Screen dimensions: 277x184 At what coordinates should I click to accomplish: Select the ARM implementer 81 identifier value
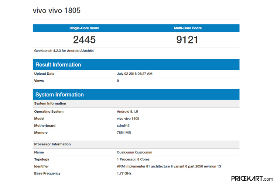coord(169,166)
